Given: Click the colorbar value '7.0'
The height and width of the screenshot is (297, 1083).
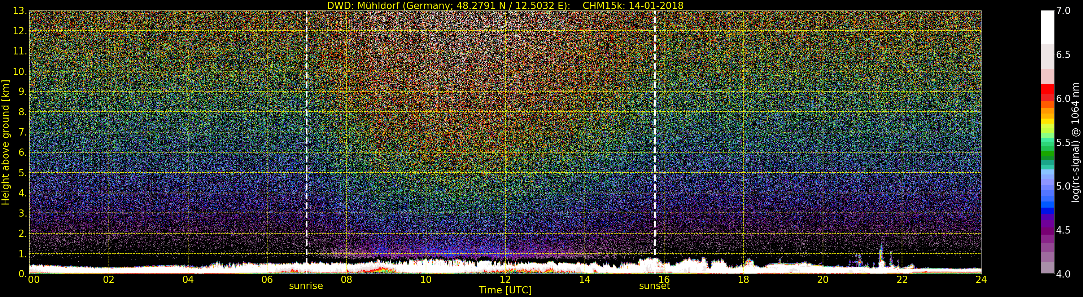Looking at the screenshot, I should 1063,11.
